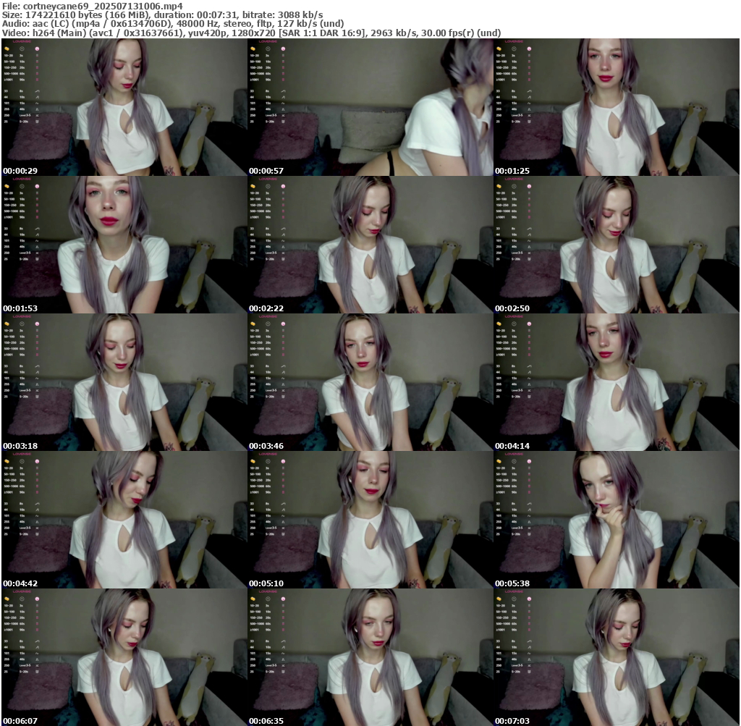The height and width of the screenshot is (726, 741).
Task: View the frame captured at 00:05:10
Action: pyautogui.click(x=370, y=520)
